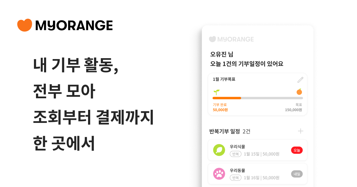The height and width of the screenshot is (187, 357).
Task: Click the green sprout icon above progress bar
Action: coord(216,92)
